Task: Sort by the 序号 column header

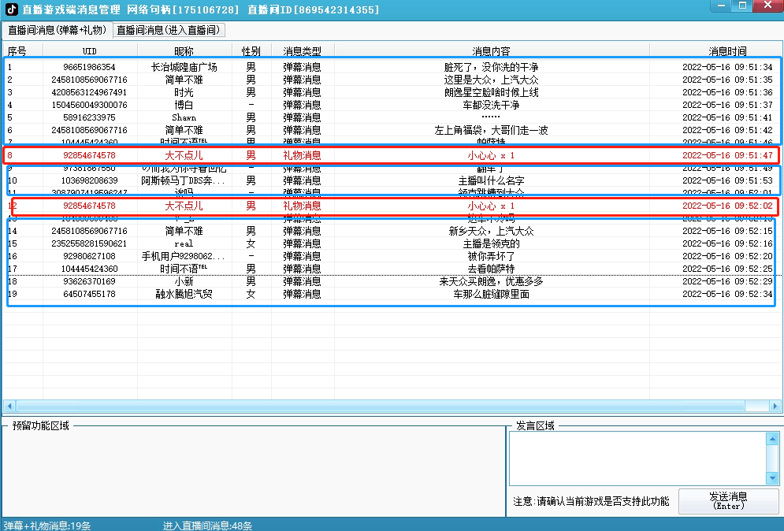Action: pos(23,51)
